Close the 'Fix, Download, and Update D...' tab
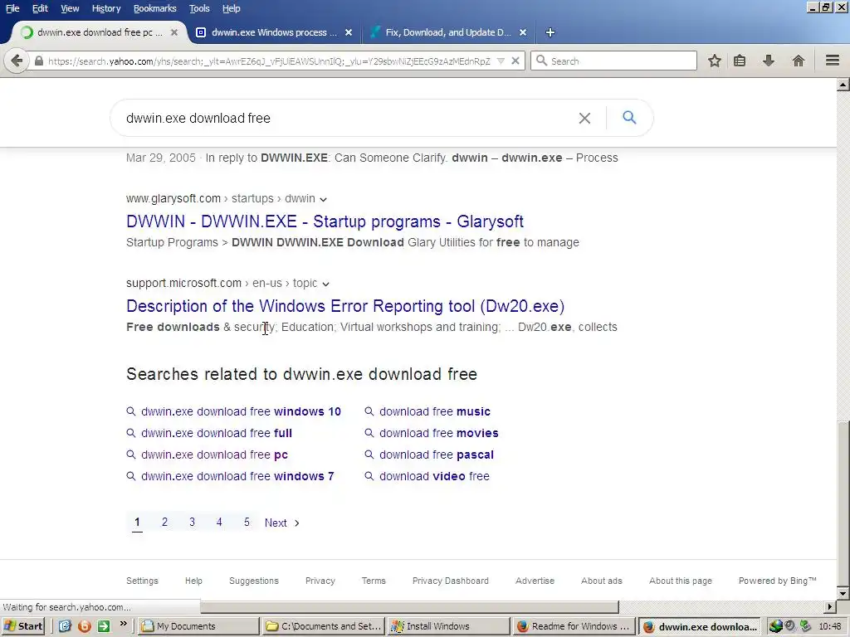The height and width of the screenshot is (637, 850). click(523, 32)
